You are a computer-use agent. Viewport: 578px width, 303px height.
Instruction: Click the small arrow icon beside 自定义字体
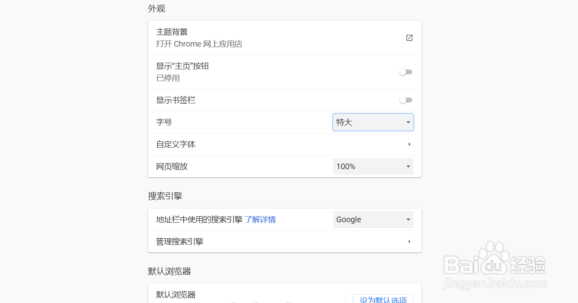(409, 144)
